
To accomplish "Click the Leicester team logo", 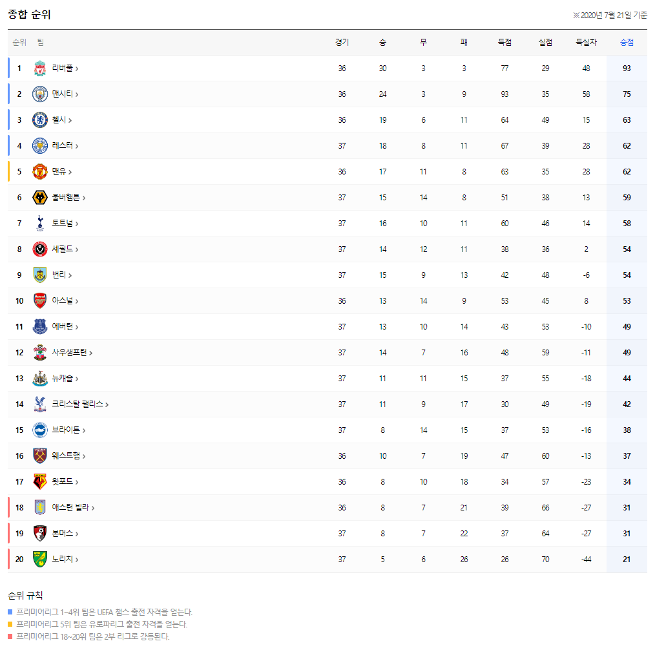I will tap(39, 145).
